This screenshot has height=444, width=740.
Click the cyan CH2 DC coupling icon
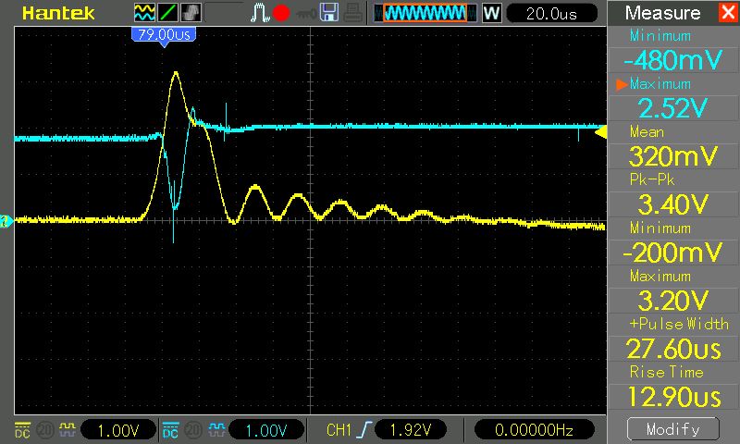coord(170,430)
